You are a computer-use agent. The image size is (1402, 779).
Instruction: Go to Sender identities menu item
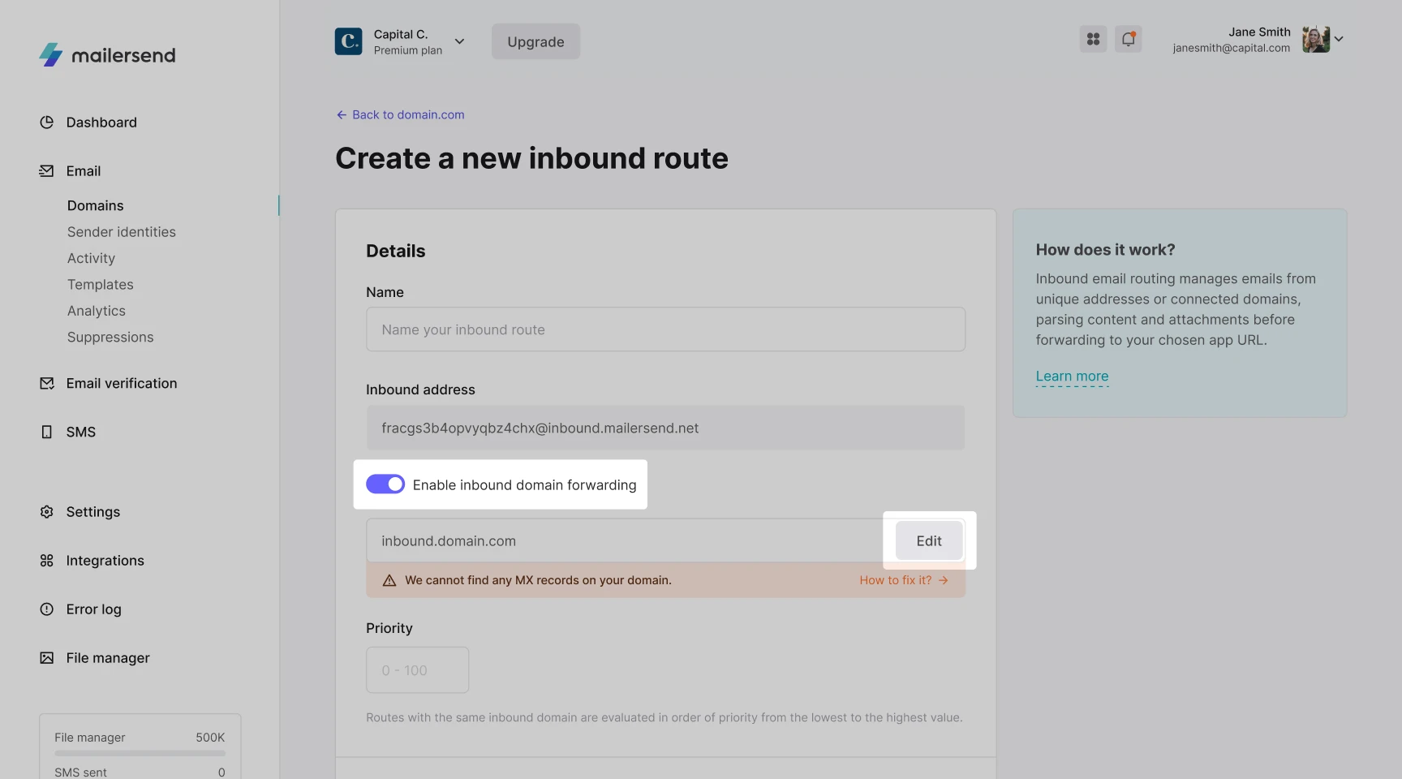(122, 232)
